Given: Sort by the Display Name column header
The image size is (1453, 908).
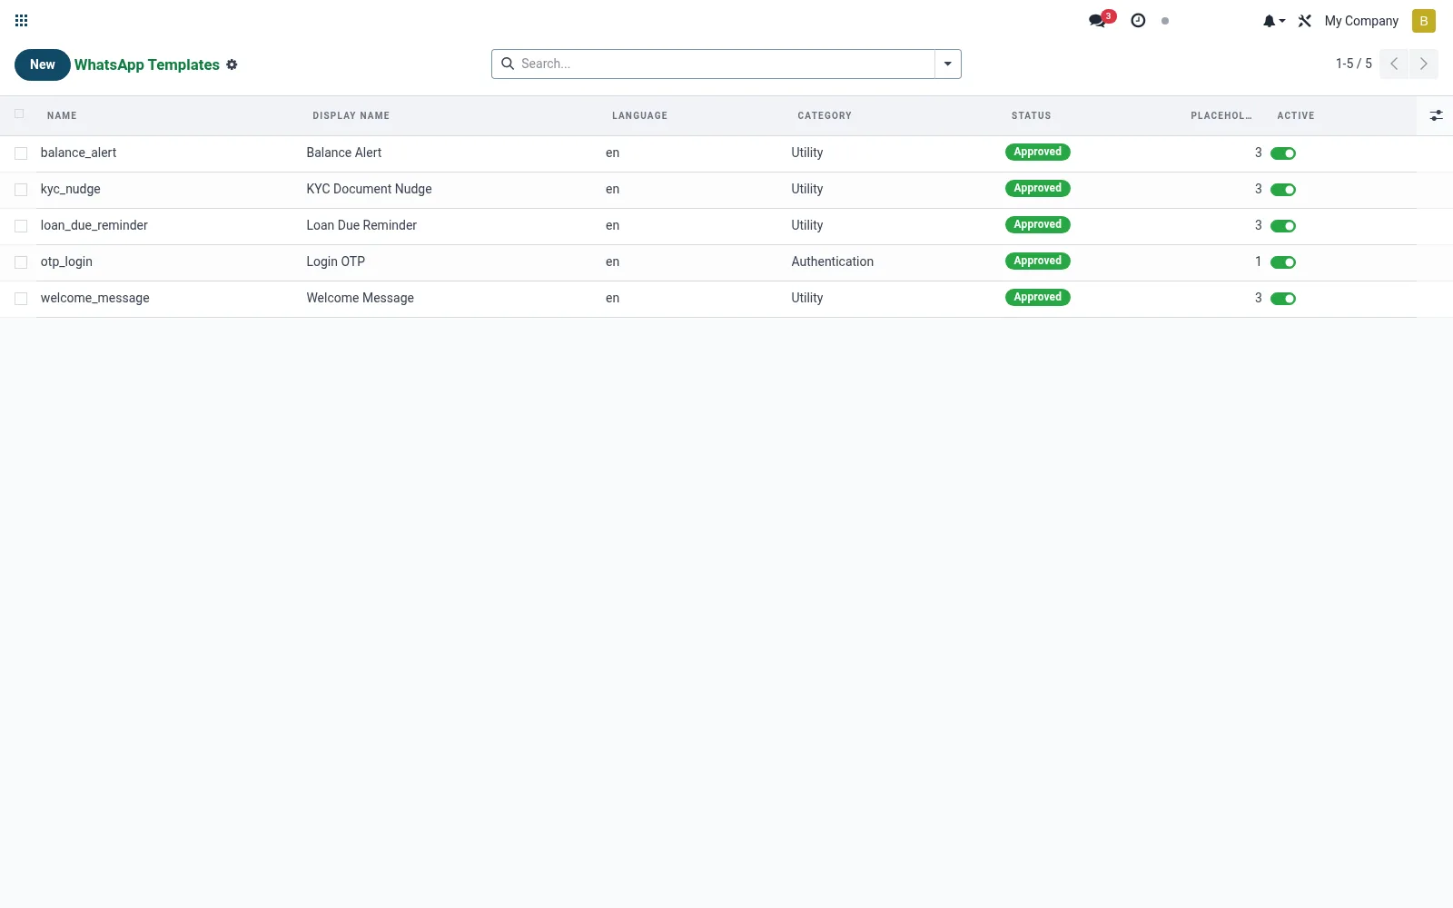Looking at the screenshot, I should click(351, 115).
